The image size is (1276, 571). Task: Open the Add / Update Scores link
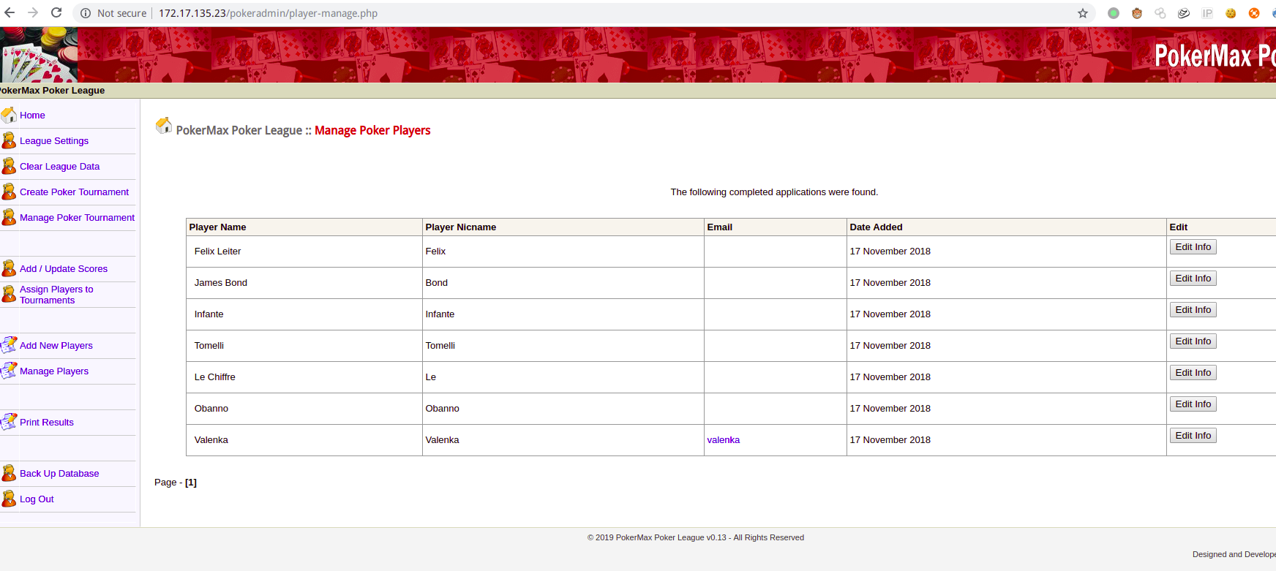[64, 268]
